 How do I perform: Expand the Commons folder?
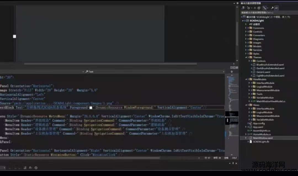click(x=246, y=28)
